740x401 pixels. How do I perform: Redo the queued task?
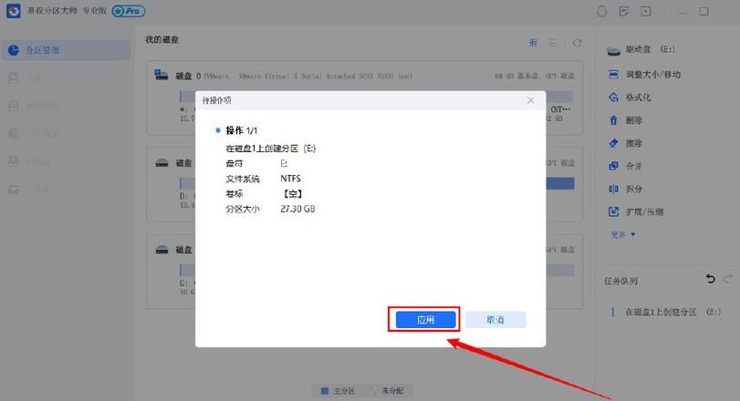coord(728,279)
